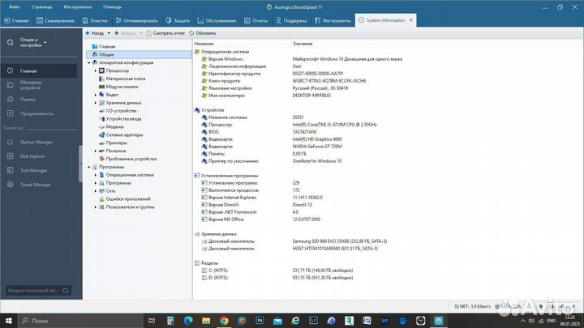The height and width of the screenshot is (328, 584).
Task: Select Модули памяти tree node
Action: (122, 87)
